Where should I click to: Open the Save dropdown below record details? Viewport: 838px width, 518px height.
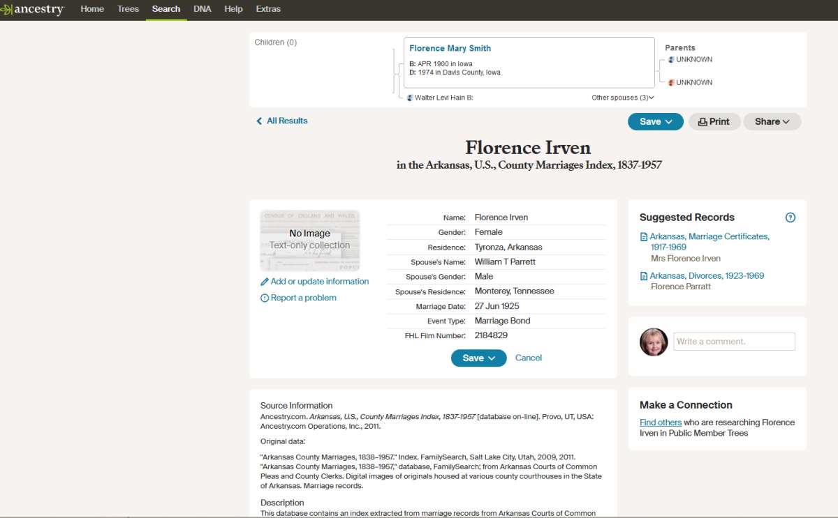click(x=478, y=358)
